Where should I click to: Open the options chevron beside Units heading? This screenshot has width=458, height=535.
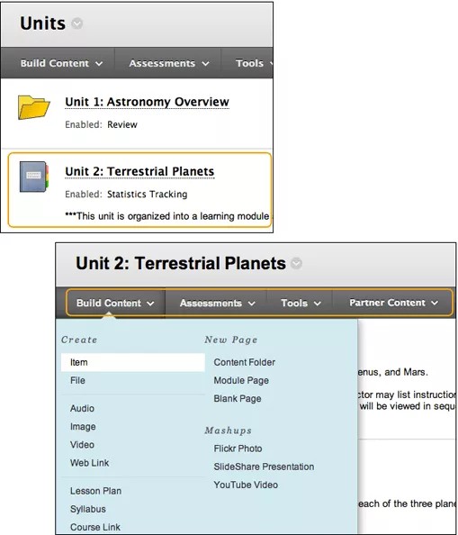pyautogui.click(x=77, y=23)
